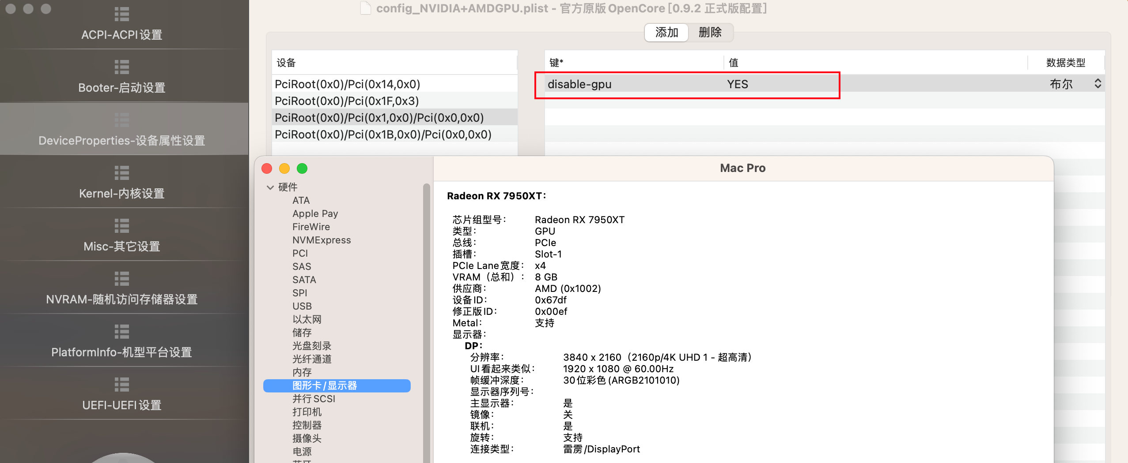This screenshot has width=1128, height=463.
Task: Click vendor value AMD (0x1002)
Action: point(568,288)
